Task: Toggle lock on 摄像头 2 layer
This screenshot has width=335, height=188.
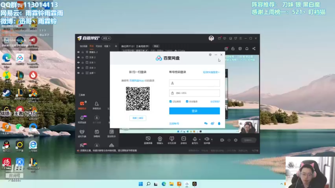Action: point(82,52)
